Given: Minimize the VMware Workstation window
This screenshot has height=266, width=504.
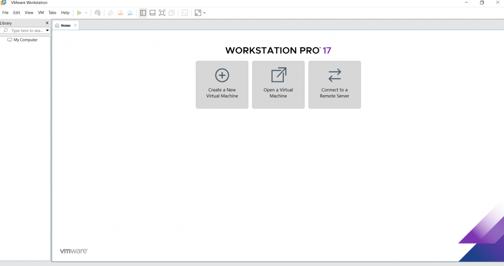Looking at the screenshot, I should (467, 2).
